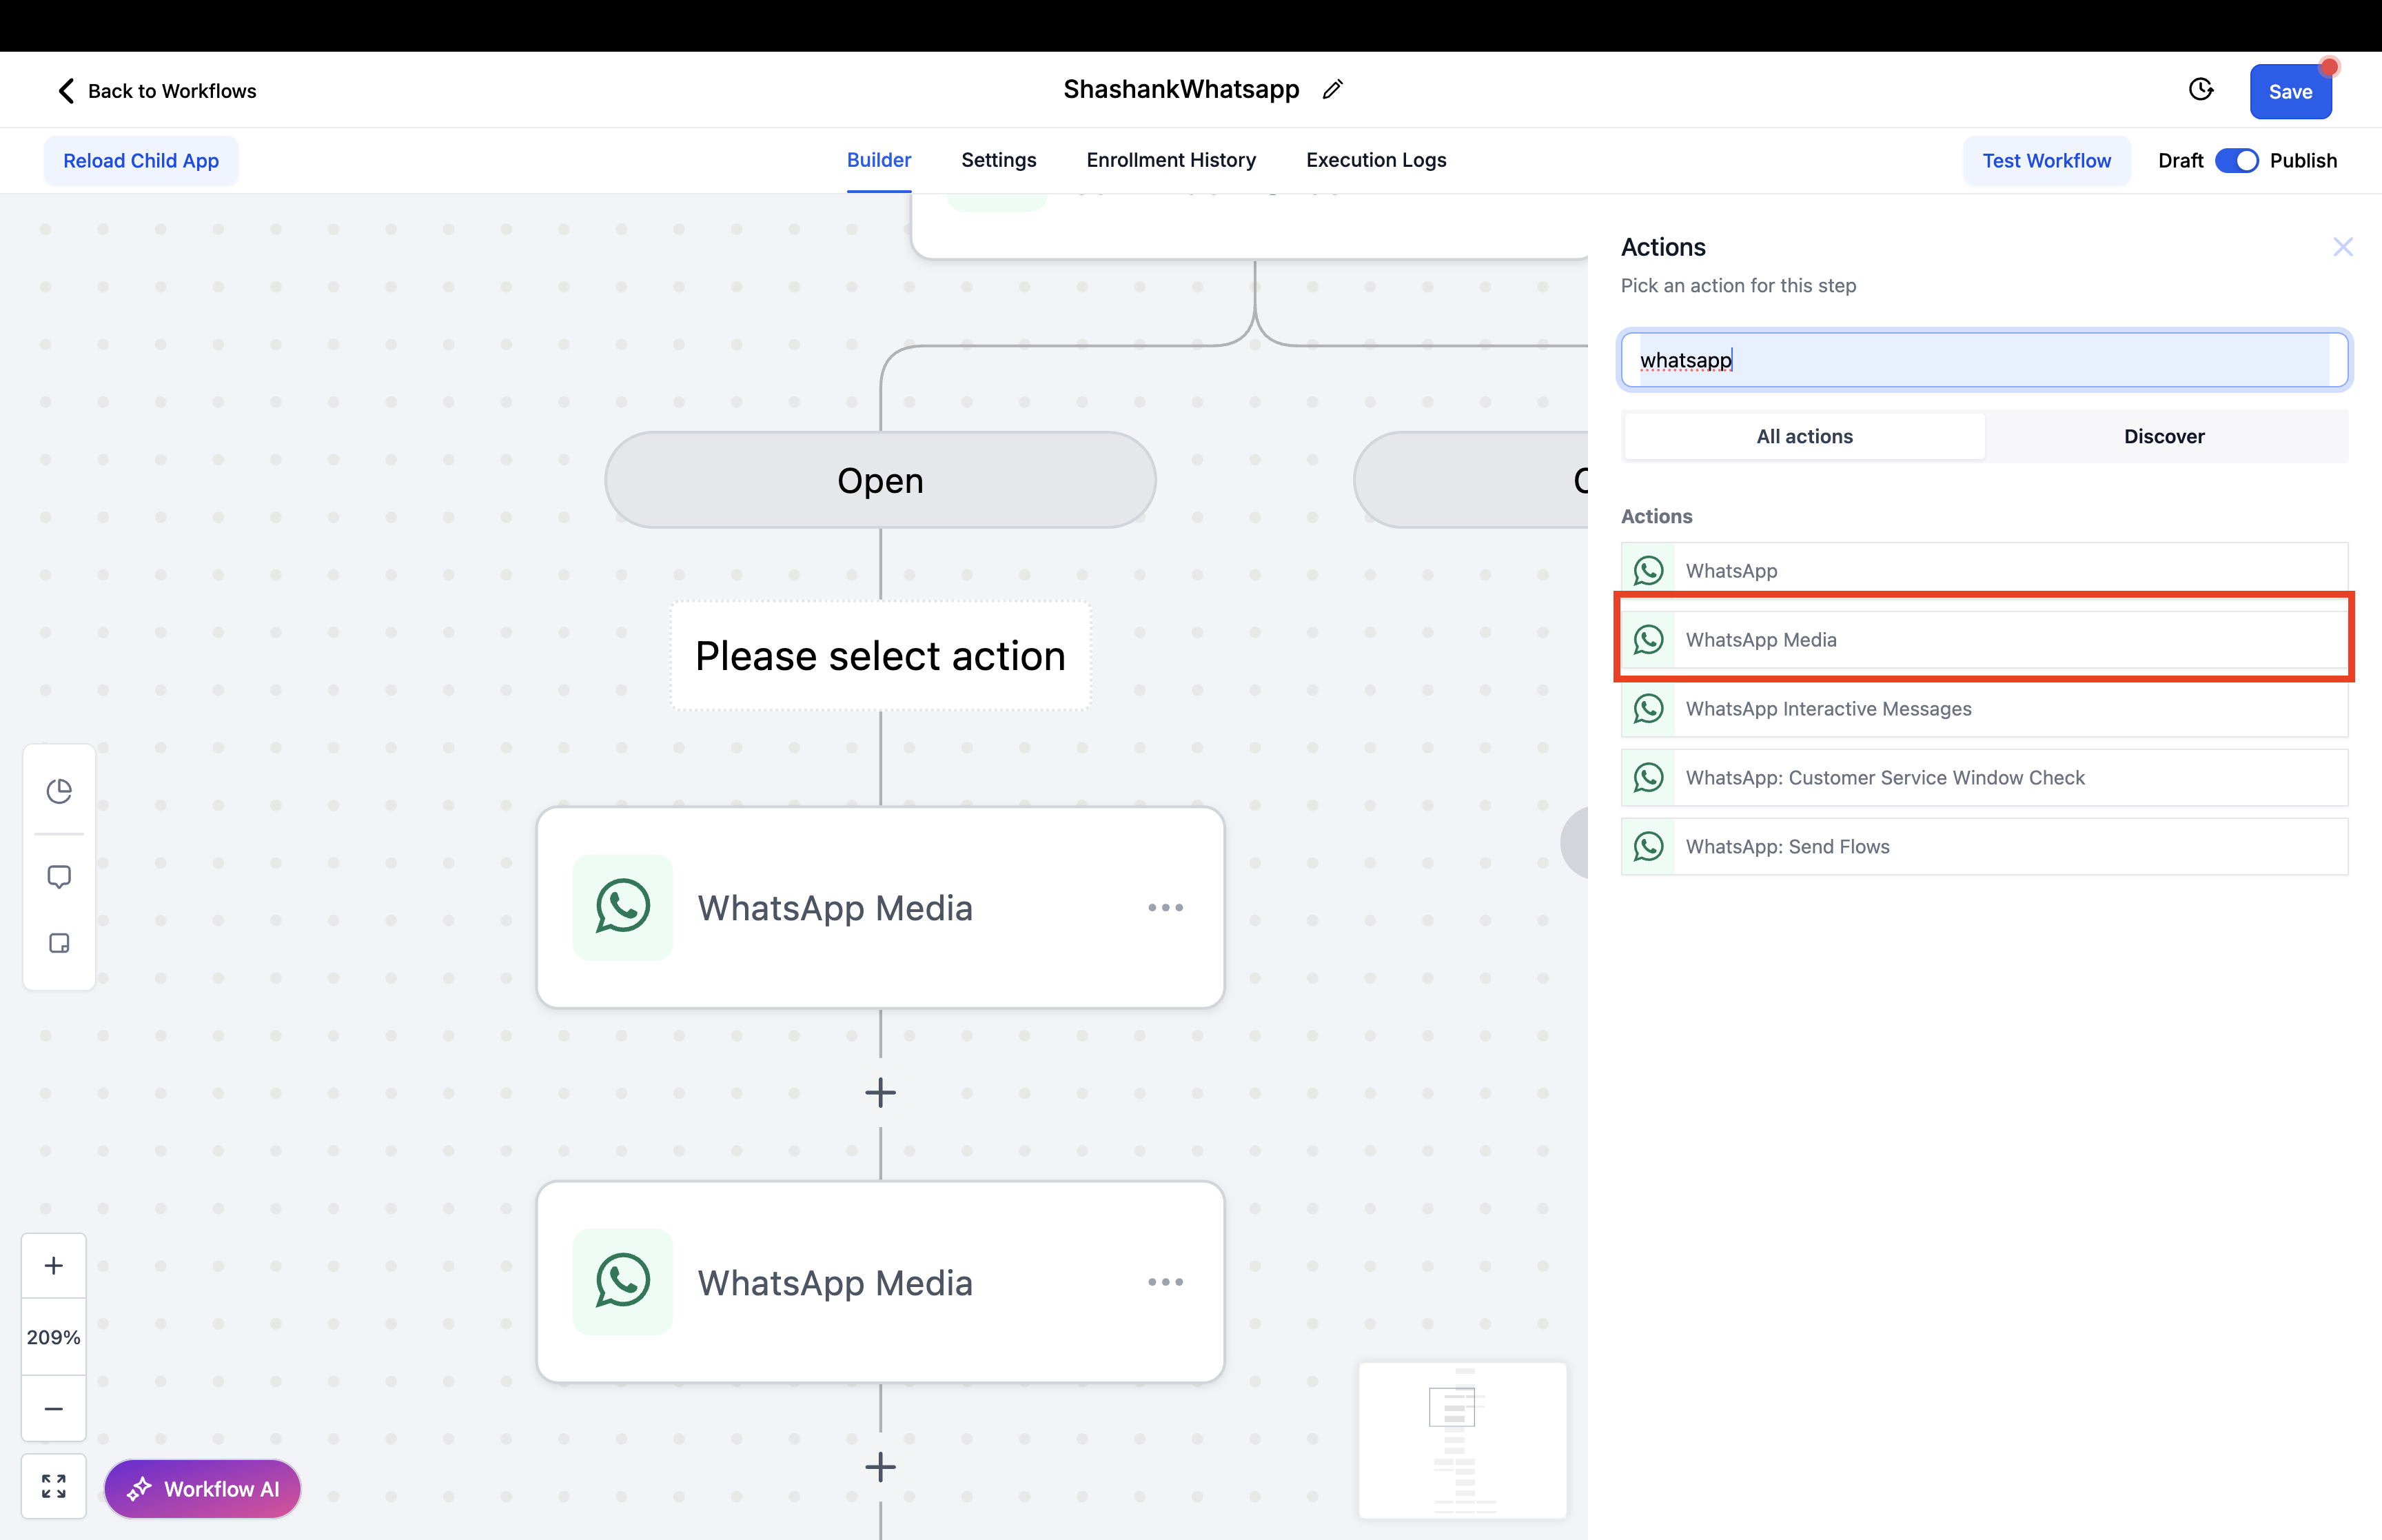Screen dimensions: 2382x1540
Task: Switch to the Discover tab in Actions panel
Action: pos(2163,436)
